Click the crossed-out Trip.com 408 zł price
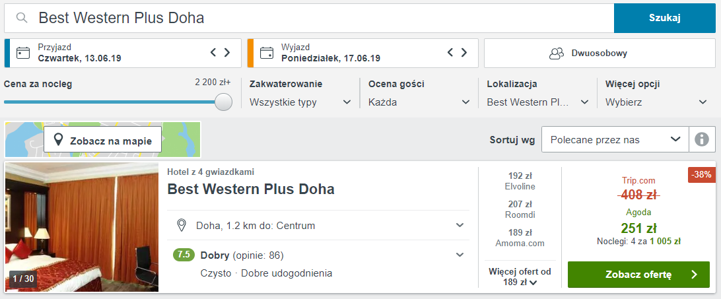 click(x=638, y=195)
